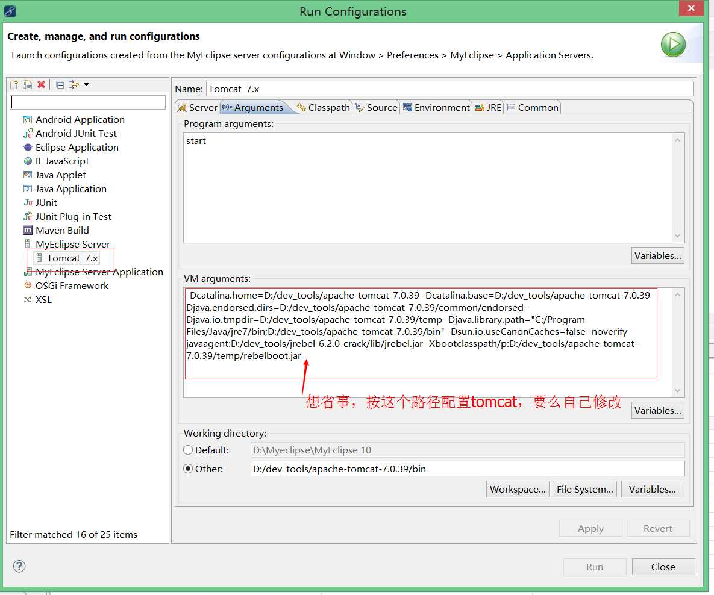Click the Android Application icon
The height and width of the screenshot is (595, 714).
click(x=28, y=120)
